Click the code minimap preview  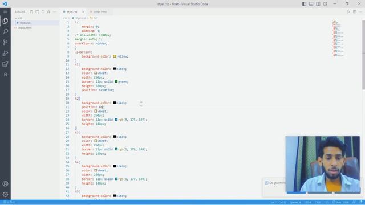point(338,39)
